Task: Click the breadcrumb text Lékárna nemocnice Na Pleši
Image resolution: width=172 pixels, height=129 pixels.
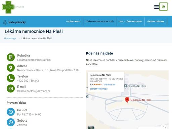Action: point(37,38)
